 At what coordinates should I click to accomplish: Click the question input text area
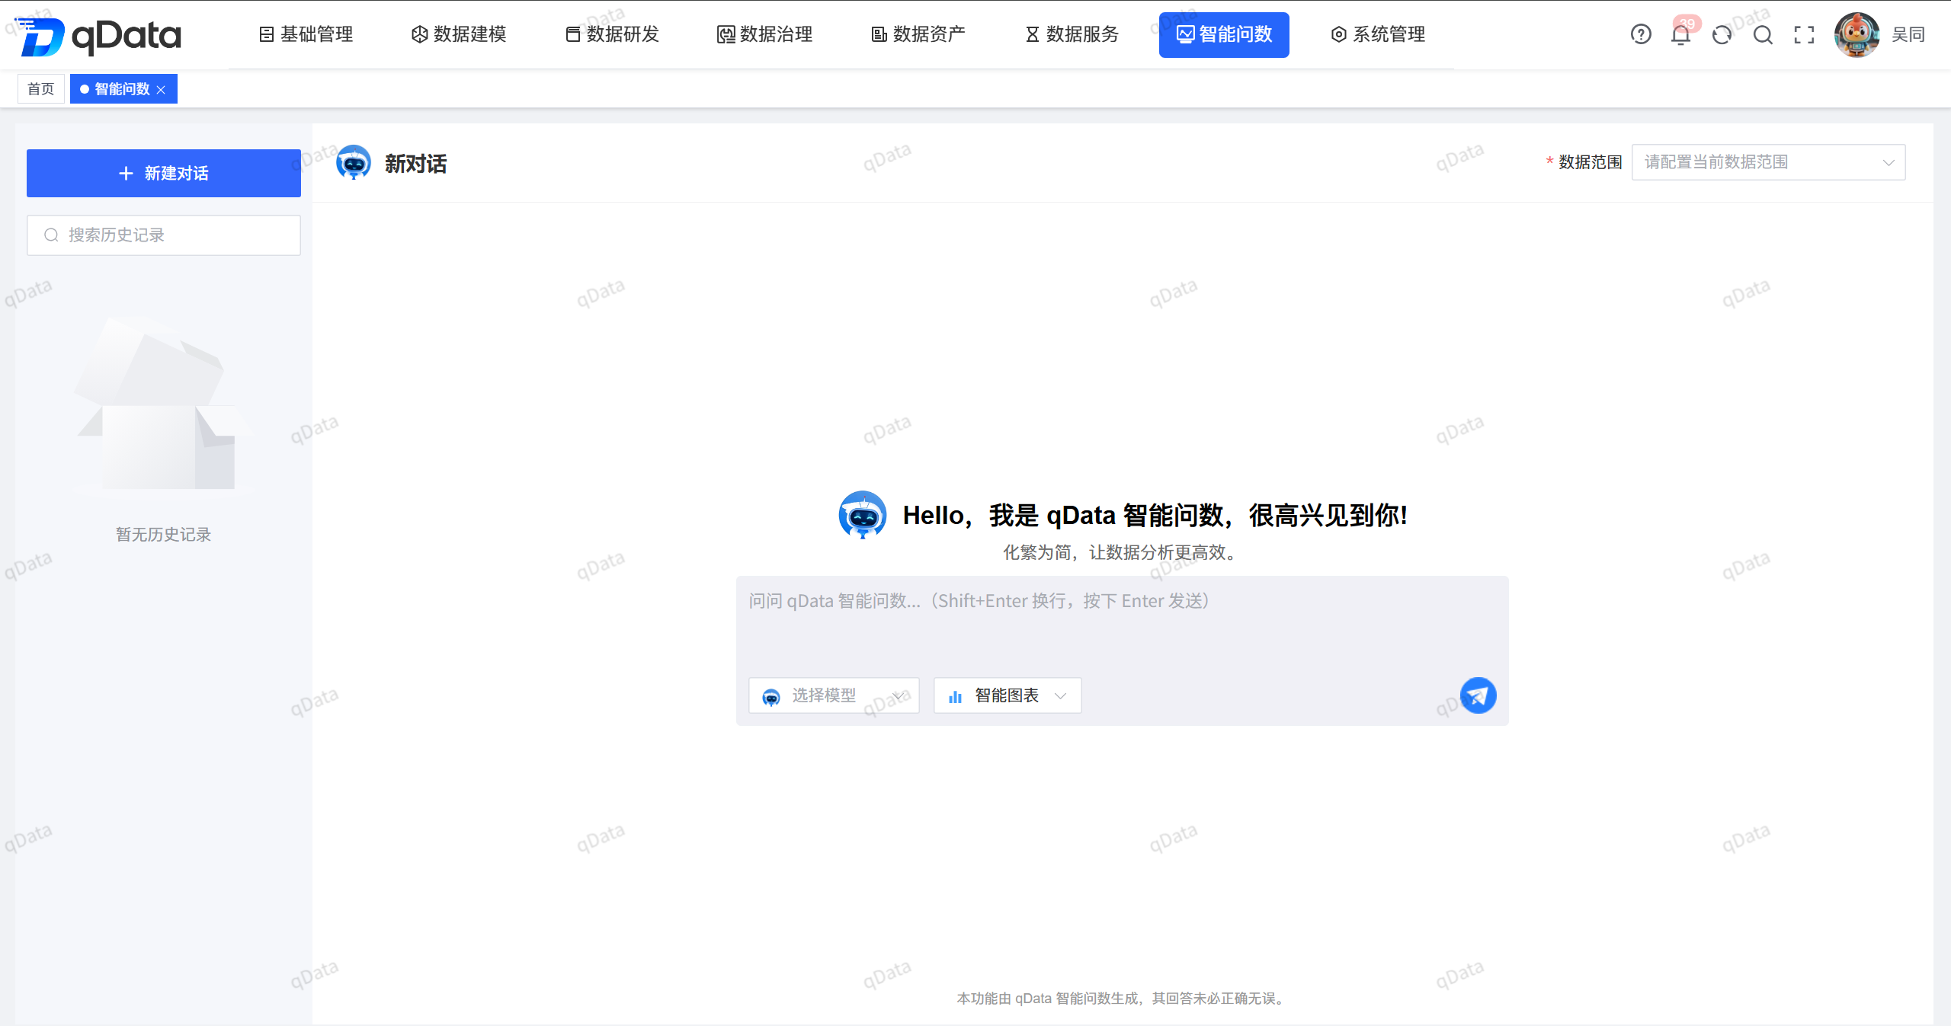point(1122,623)
